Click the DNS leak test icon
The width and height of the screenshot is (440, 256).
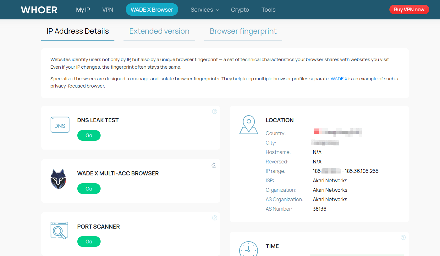[x=60, y=125]
